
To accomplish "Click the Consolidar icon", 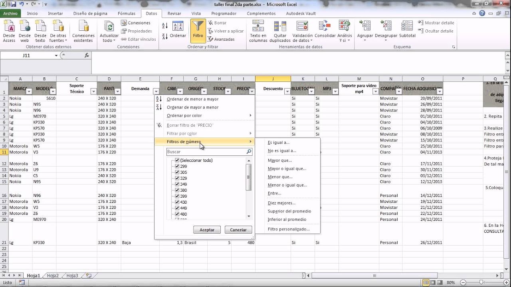I will (325, 26).
